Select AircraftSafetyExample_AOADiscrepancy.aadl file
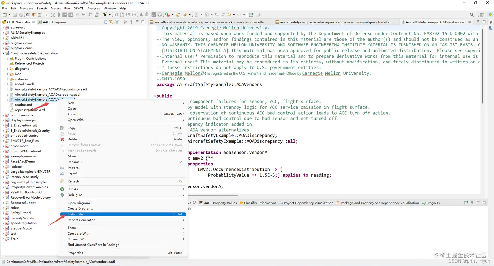The height and width of the screenshot is (266, 494). (x=47, y=95)
